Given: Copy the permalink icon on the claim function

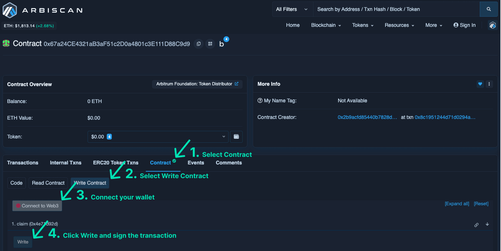Looking at the screenshot, I should [476, 224].
